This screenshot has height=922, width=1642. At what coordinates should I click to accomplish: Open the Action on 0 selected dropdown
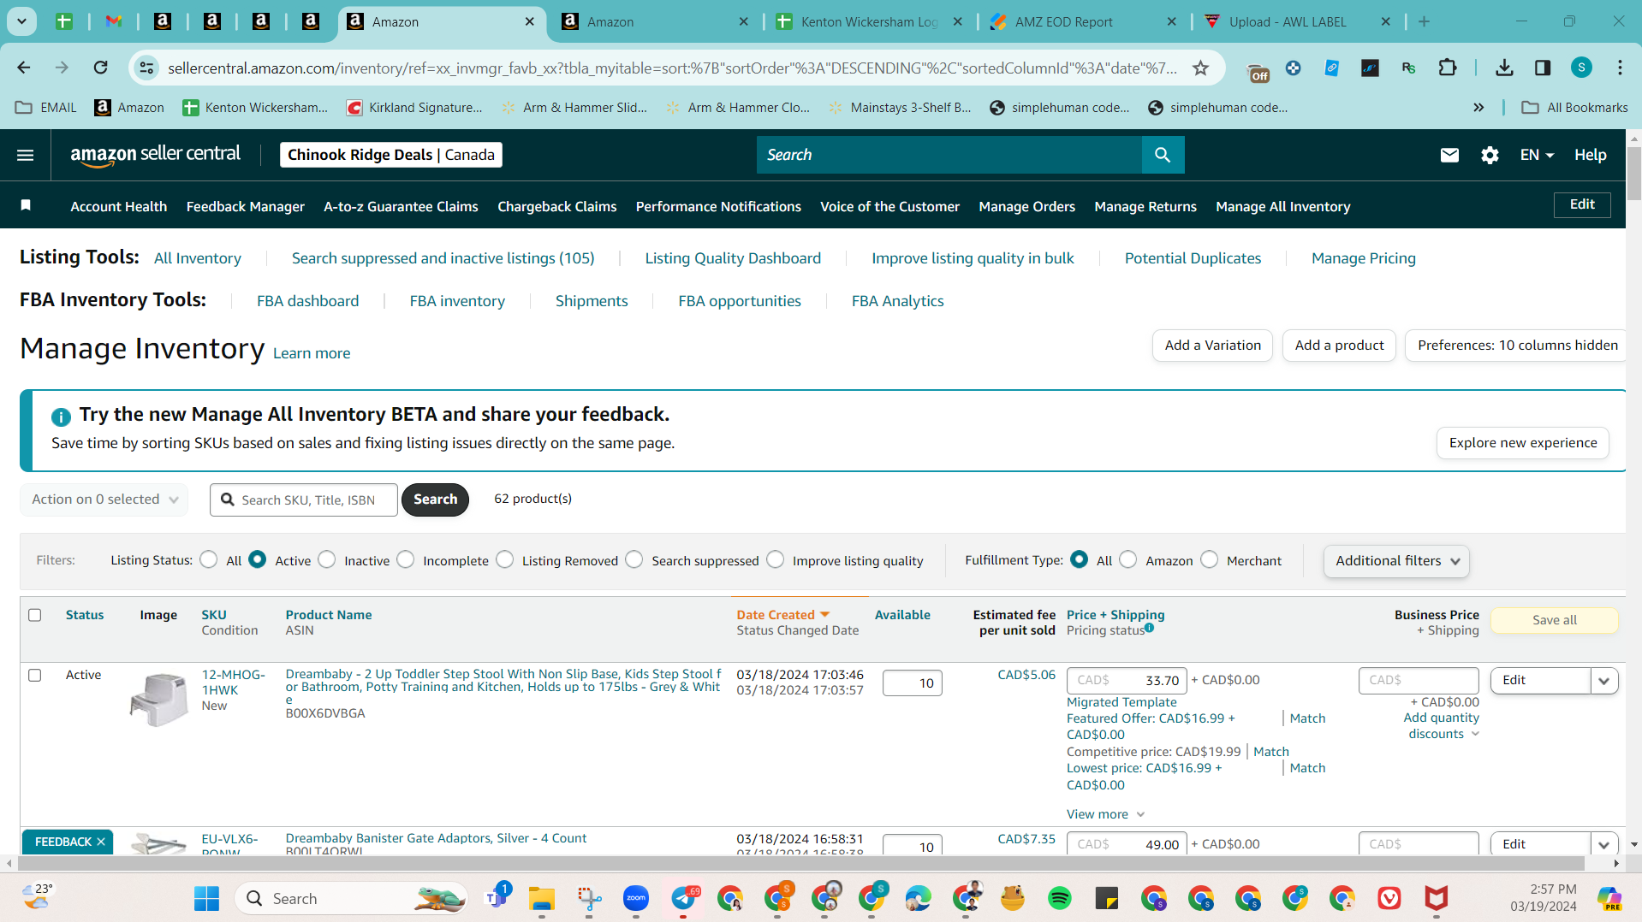104,499
